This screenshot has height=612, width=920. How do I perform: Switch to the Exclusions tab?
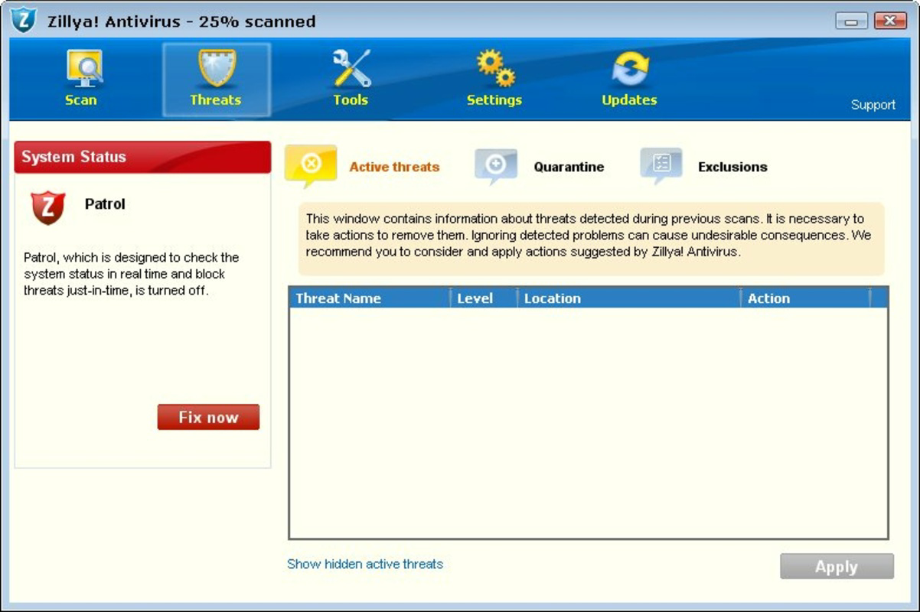point(732,167)
